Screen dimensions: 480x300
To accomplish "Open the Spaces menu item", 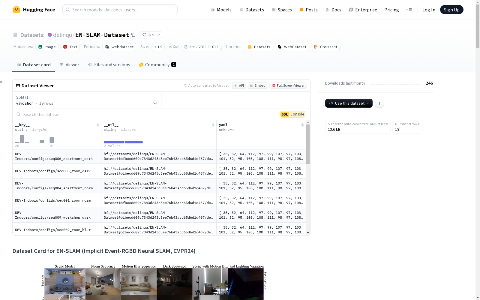I will point(282,10).
